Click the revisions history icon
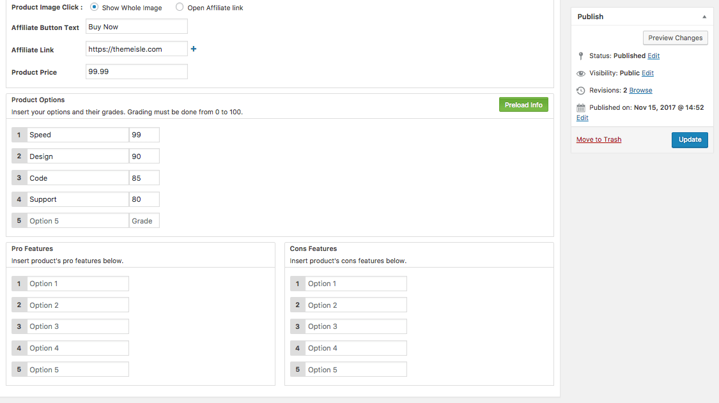719x403 pixels. pyautogui.click(x=580, y=91)
